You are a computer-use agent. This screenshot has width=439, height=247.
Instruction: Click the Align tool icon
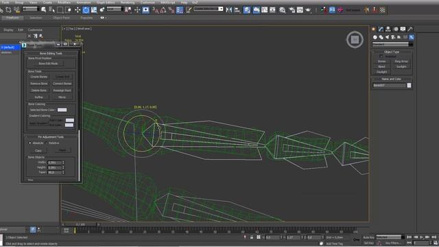click(x=237, y=10)
